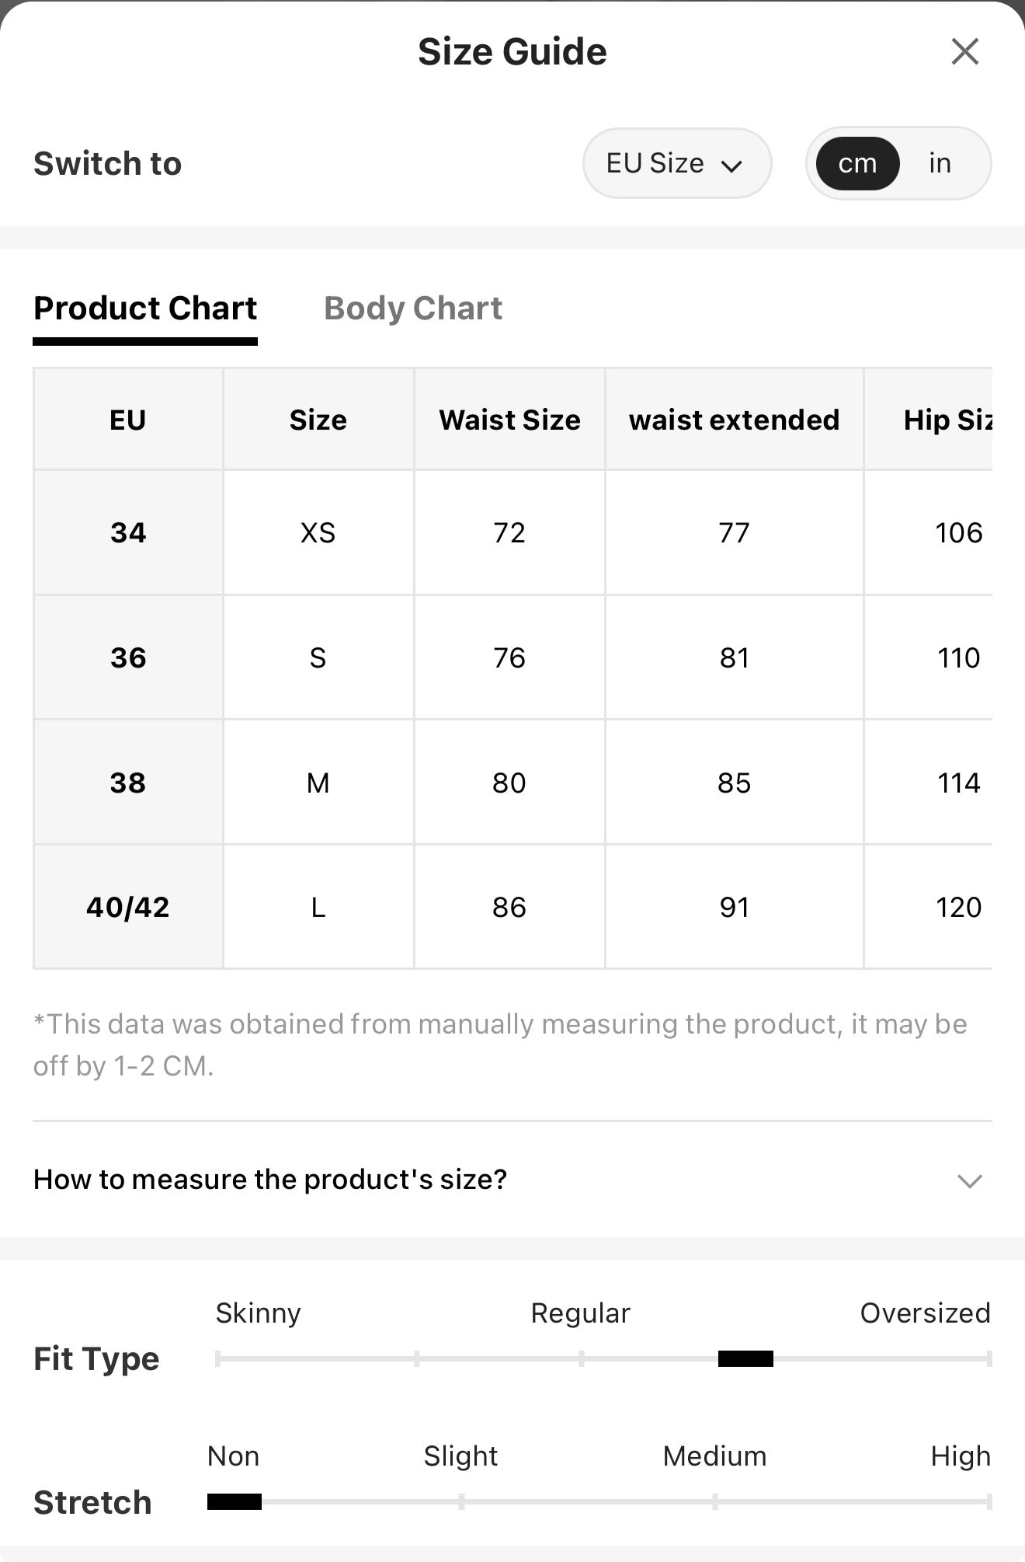This screenshot has height=1562, width=1025.
Task: Open the EU Size dropdown
Action: (677, 163)
